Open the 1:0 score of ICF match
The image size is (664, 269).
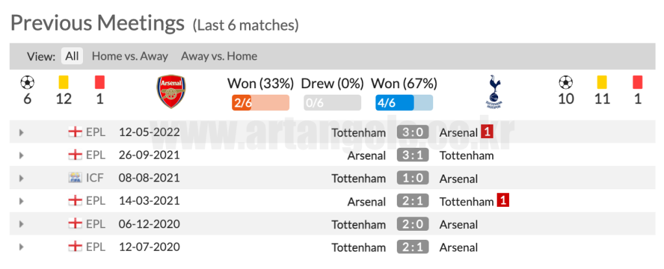(413, 178)
